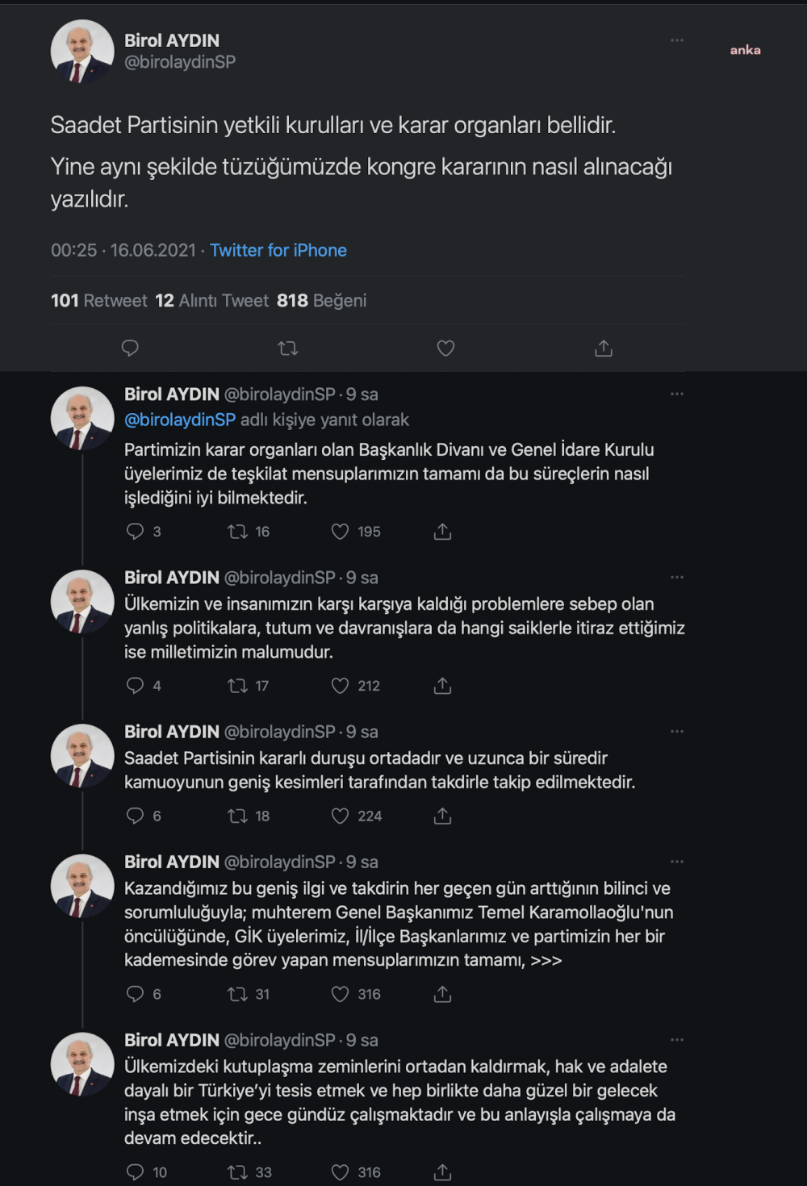The width and height of the screenshot is (807, 1186).
Task: Reply to the tweet with 4 replies
Action: coord(136,686)
